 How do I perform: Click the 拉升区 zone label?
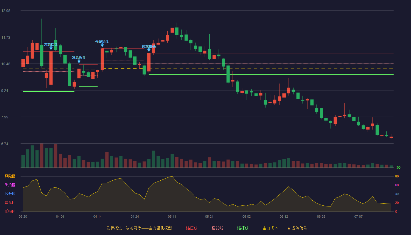pyautogui.click(x=10, y=194)
